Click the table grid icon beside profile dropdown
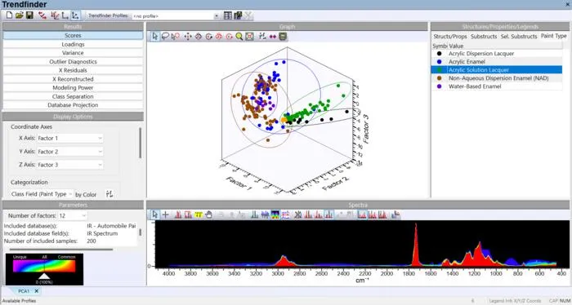The image size is (572, 305). click(228, 15)
